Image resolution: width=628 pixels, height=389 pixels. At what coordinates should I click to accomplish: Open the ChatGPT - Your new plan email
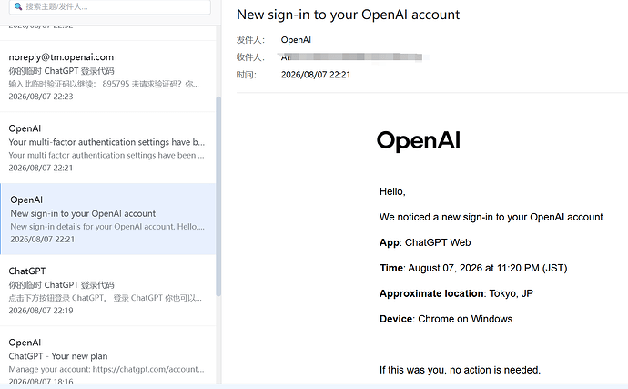(107, 355)
